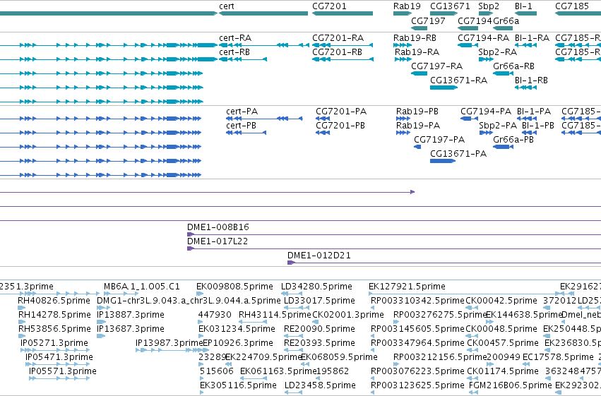Select the cert-PA protein label

242,112
